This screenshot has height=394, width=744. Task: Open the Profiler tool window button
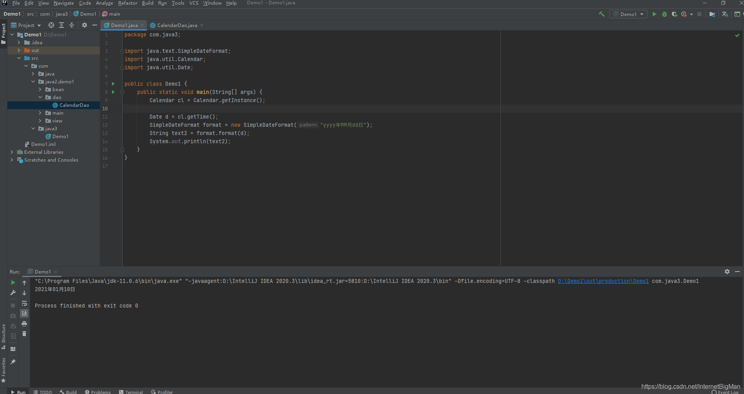(162, 392)
